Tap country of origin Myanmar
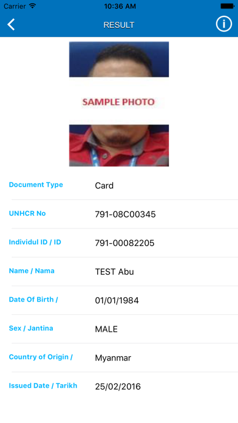The width and height of the screenshot is (238, 423). (113, 358)
